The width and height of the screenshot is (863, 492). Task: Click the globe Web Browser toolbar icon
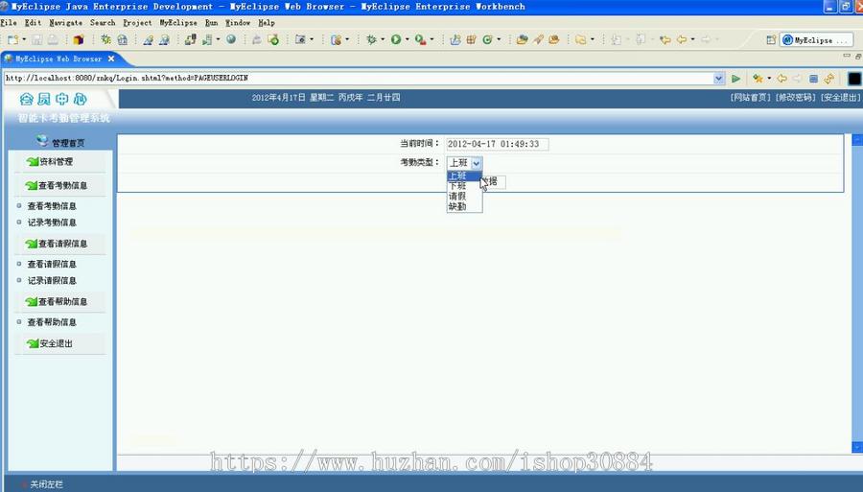pyautogui.click(x=231, y=39)
